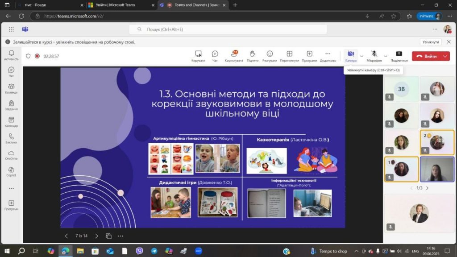Open the meeting Chat (Чат) panel
This screenshot has width=457, height=257.
tap(215, 56)
